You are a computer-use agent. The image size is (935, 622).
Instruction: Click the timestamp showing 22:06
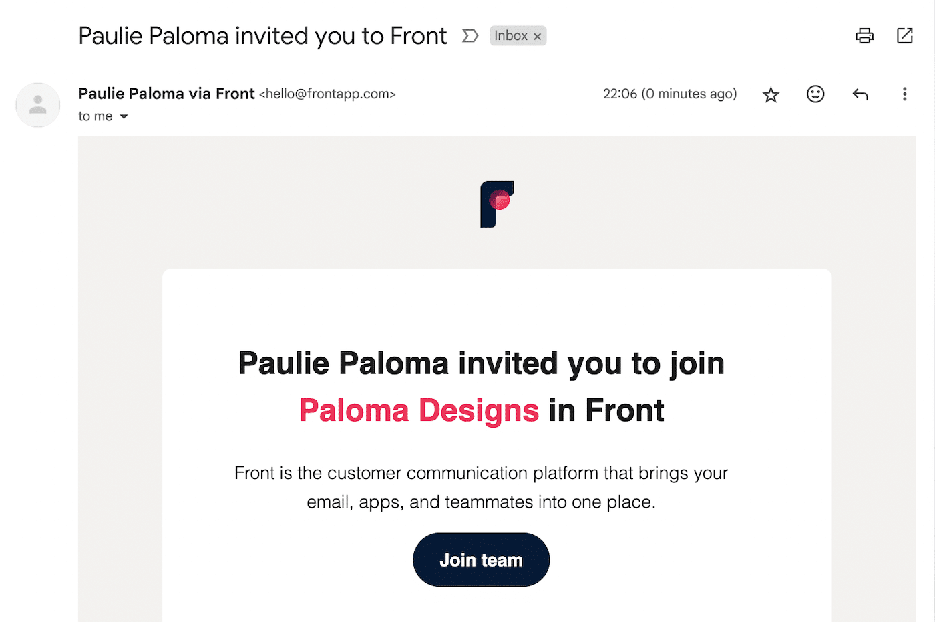[x=670, y=94]
